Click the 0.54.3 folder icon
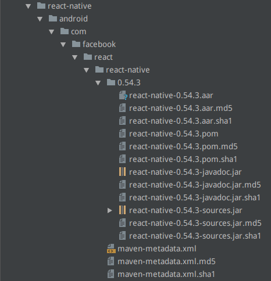The image size is (271, 281). tap(111, 82)
